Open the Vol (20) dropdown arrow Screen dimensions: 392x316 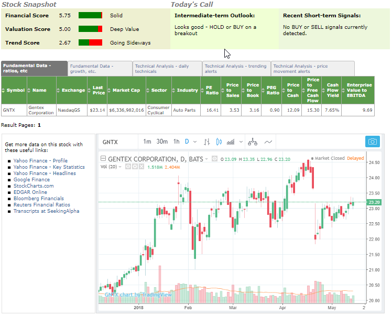120,167
